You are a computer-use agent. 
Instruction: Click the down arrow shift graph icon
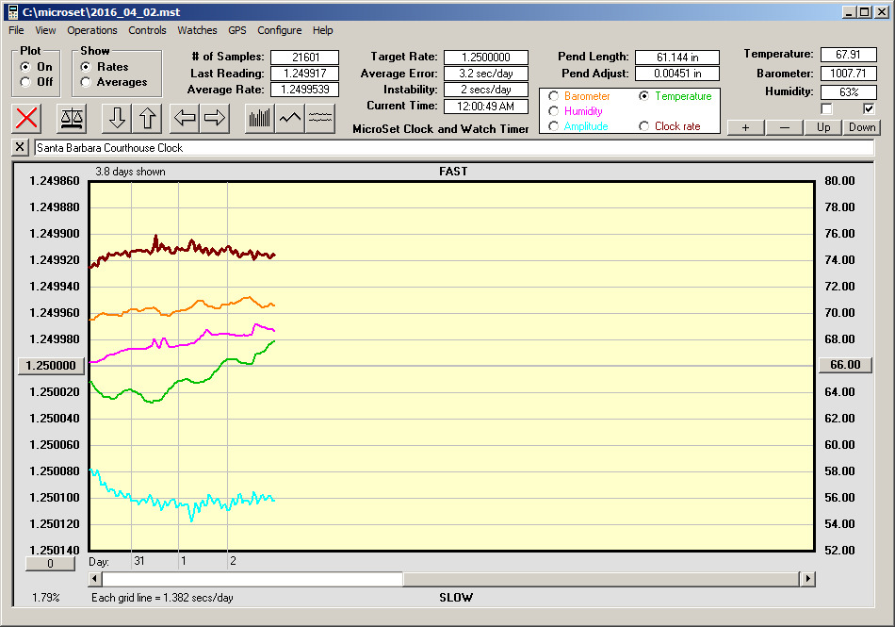tap(117, 118)
